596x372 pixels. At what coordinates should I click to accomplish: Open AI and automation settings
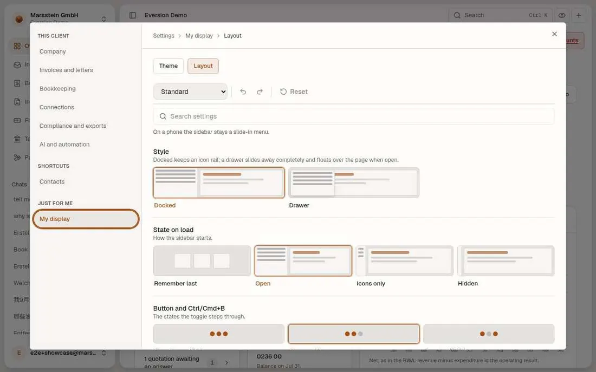[x=86, y=145]
